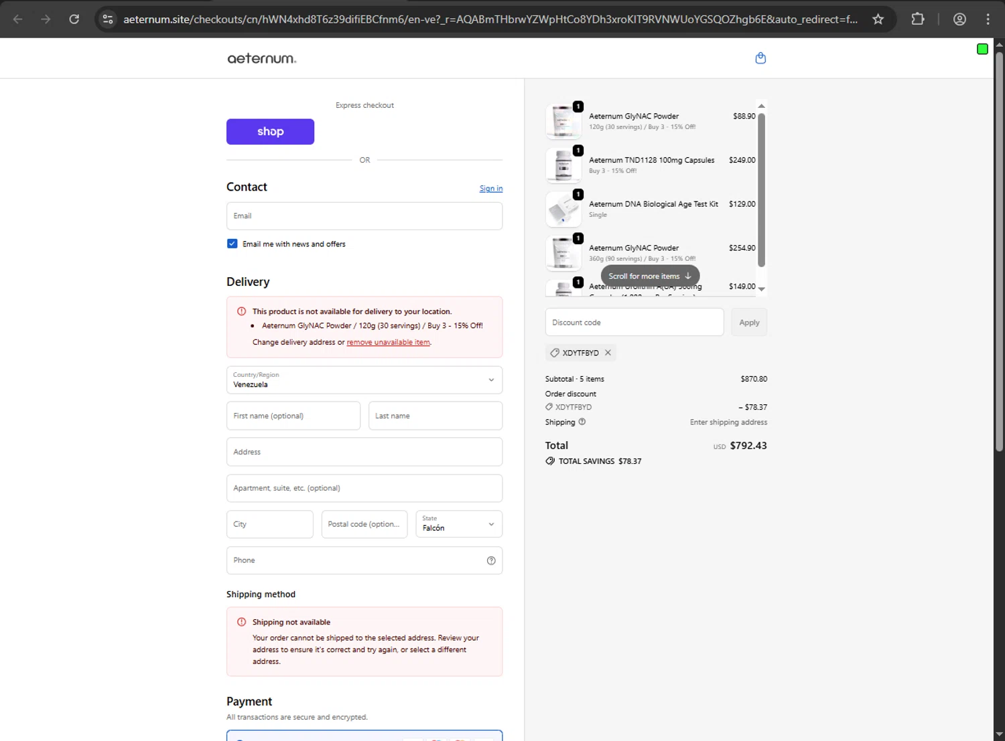Screen dimensions: 1005x741
Task: Remove the XDYTFBYD discount code
Action: point(608,353)
